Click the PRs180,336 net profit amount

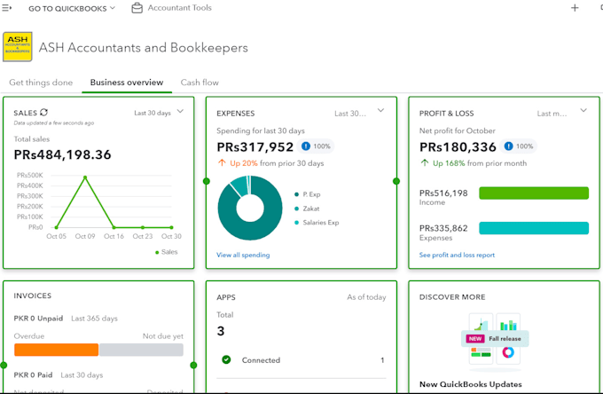click(458, 147)
